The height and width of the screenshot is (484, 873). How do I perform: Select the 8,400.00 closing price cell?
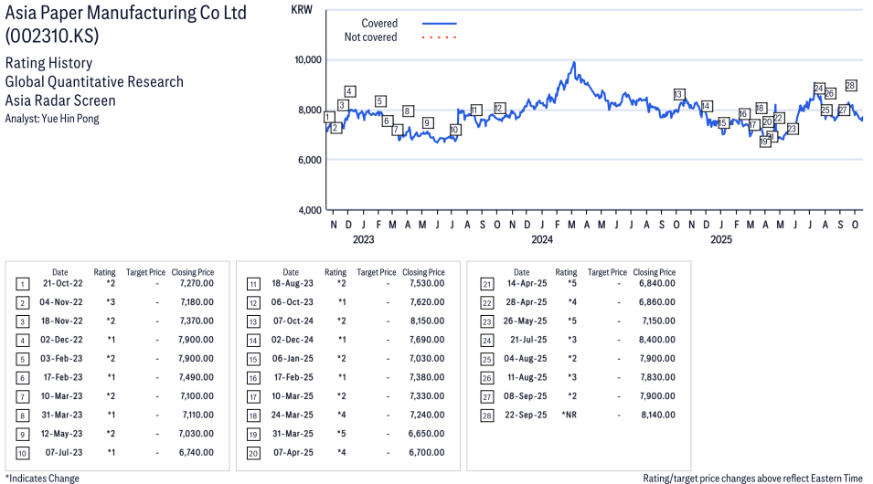[x=657, y=340]
